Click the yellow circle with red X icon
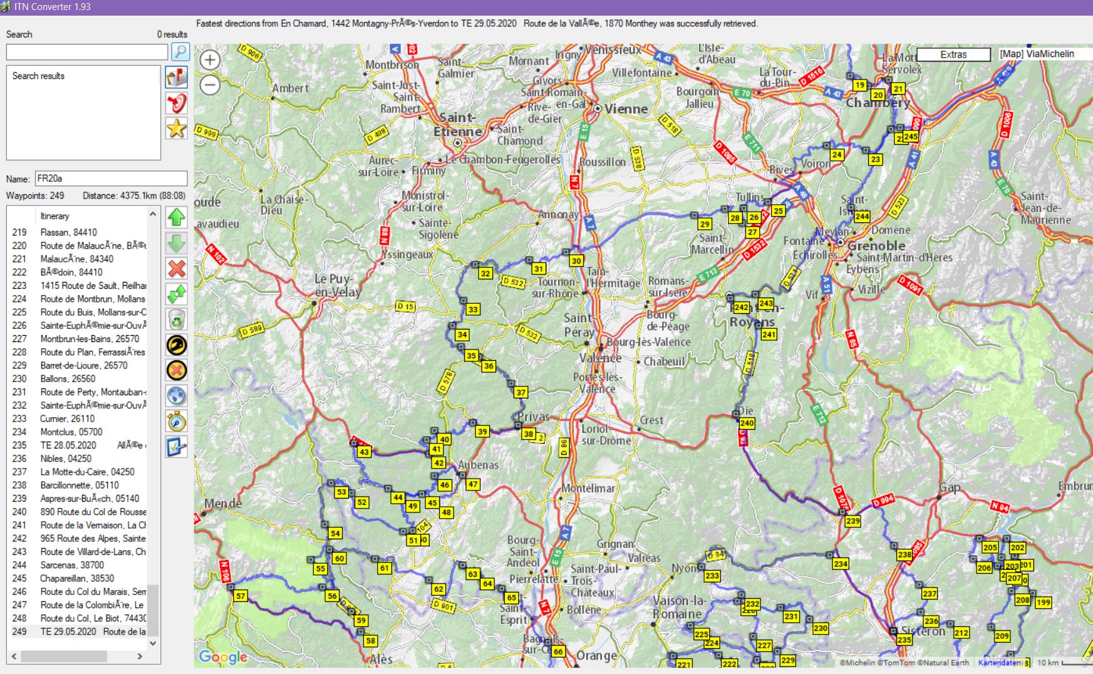The height and width of the screenshot is (674, 1093). click(177, 370)
